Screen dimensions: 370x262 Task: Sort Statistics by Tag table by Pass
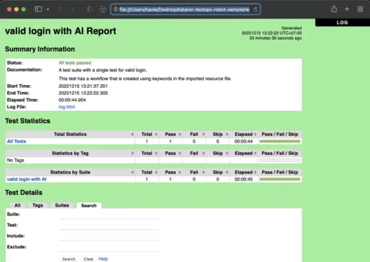click(171, 153)
